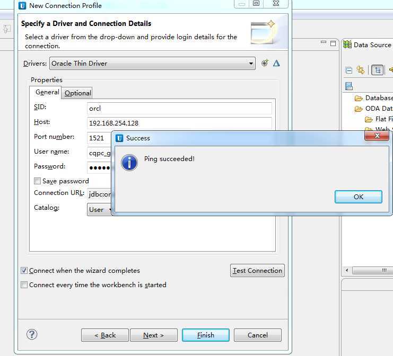Click the scrollbar left arrow in Data Source
The height and width of the screenshot is (356, 393).
[347, 270]
